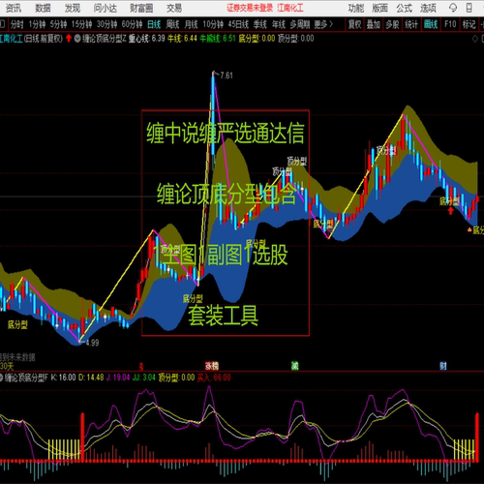Switch to 15分钟 period

pyautogui.click(x=81, y=24)
